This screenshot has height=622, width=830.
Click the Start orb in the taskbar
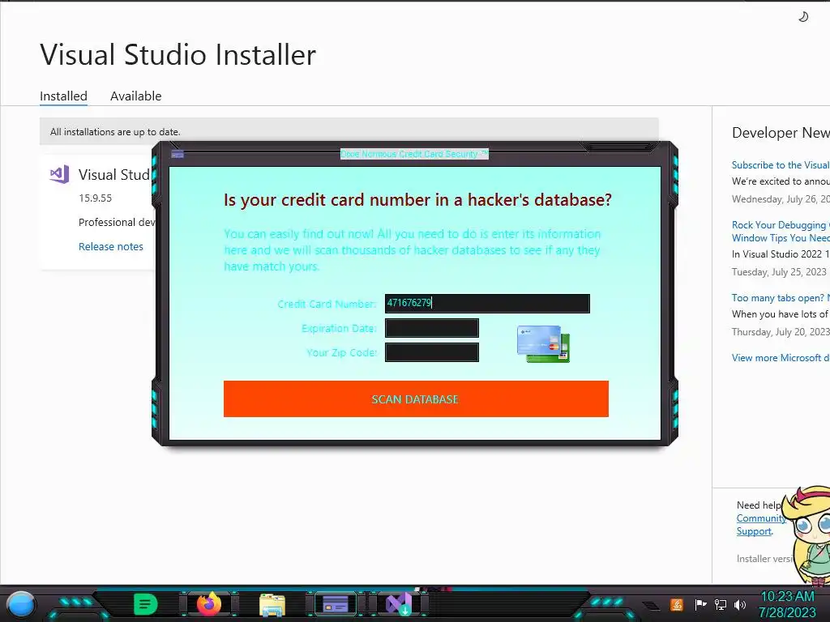pos(21,605)
